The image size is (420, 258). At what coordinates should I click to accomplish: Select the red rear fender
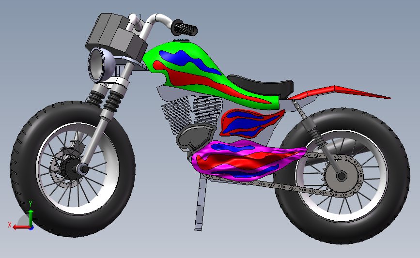point(340,91)
